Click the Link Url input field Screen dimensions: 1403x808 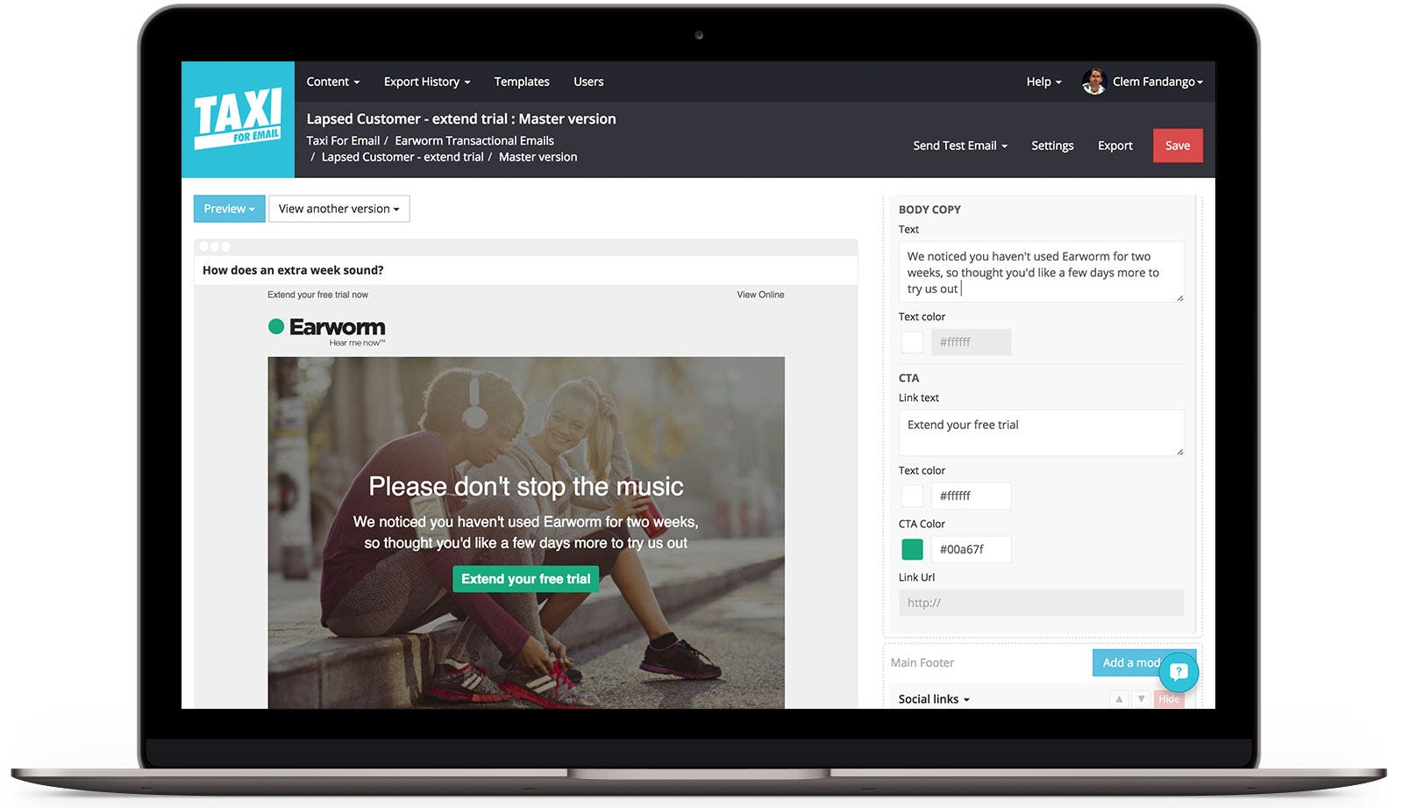pos(1041,603)
